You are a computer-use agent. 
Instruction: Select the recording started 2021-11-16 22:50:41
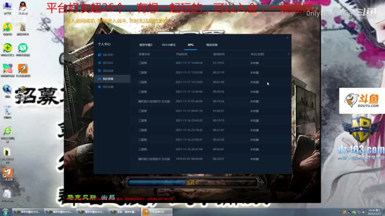pyautogui.click(x=211, y=140)
